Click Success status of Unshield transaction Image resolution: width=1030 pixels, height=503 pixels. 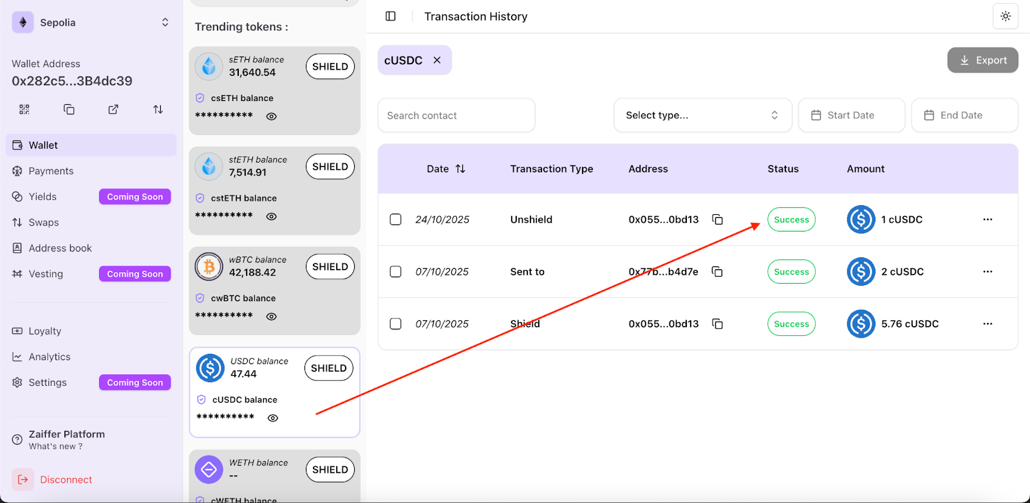[x=792, y=219]
